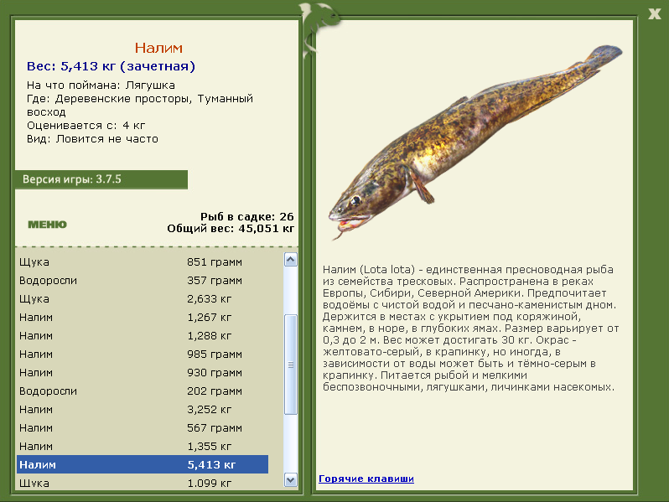
Task: Open the МЕНЮ button
Action: coord(47,225)
